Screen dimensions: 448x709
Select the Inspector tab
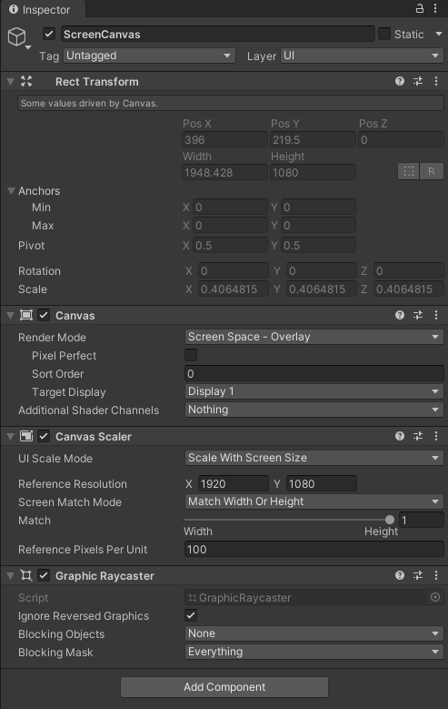pos(40,9)
